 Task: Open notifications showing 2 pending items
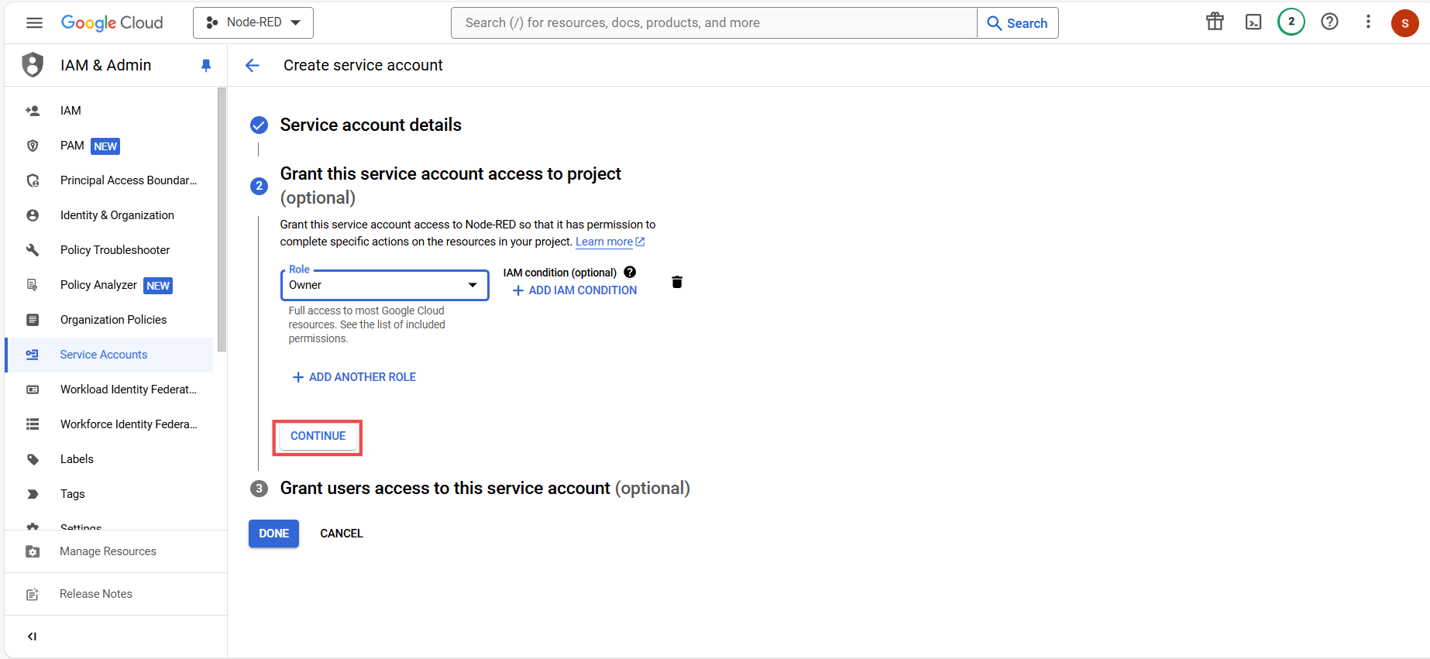(1291, 22)
